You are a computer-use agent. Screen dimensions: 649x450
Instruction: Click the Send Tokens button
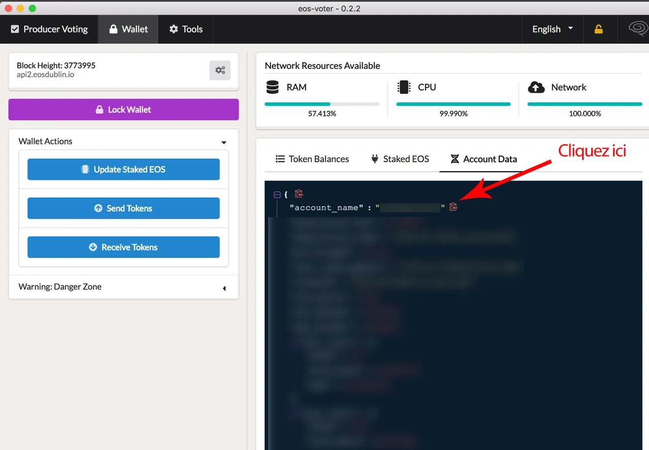pos(124,208)
